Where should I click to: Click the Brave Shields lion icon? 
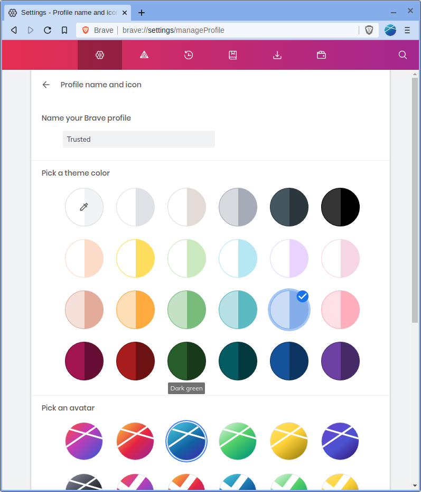coord(369,30)
